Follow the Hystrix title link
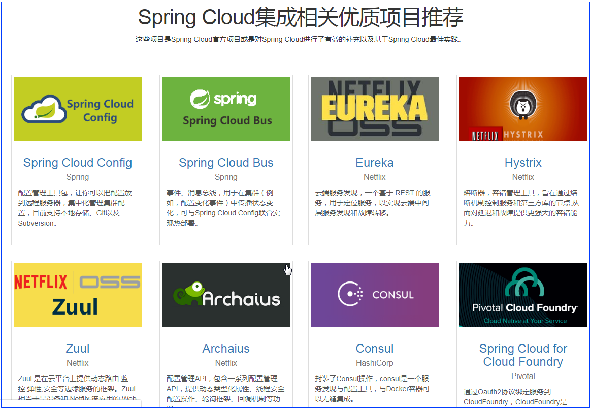Viewport: 591px width, 408px height. pyautogui.click(x=523, y=163)
